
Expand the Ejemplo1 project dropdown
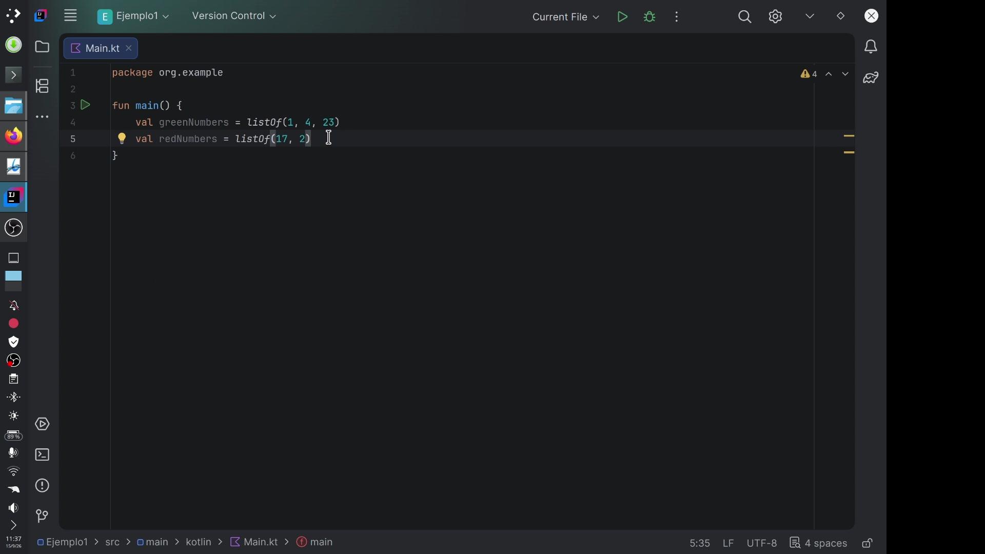134,17
